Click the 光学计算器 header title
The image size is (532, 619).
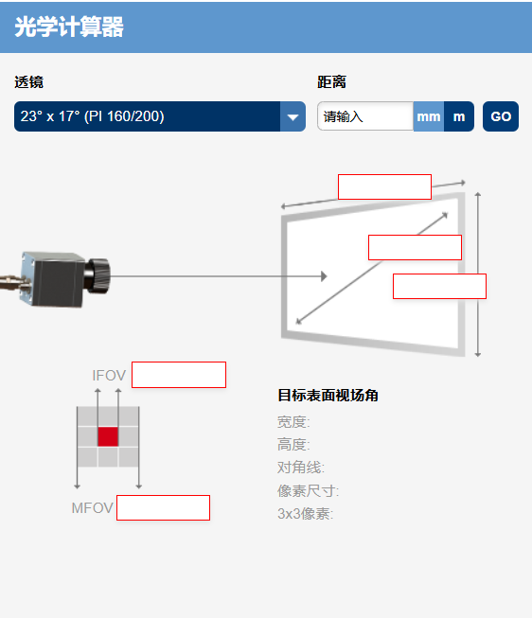69,27
